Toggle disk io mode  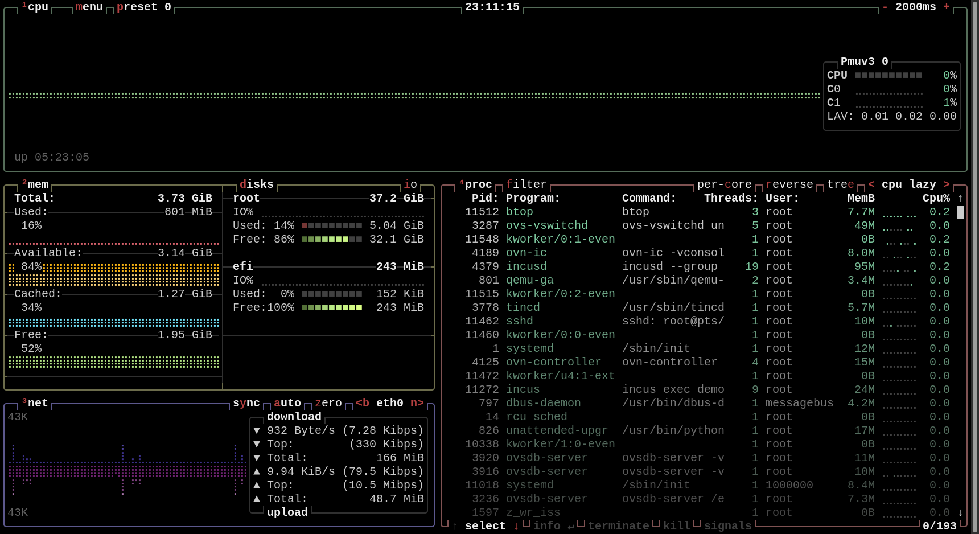coord(410,184)
